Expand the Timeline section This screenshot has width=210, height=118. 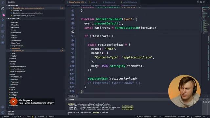tap(11, 114)
